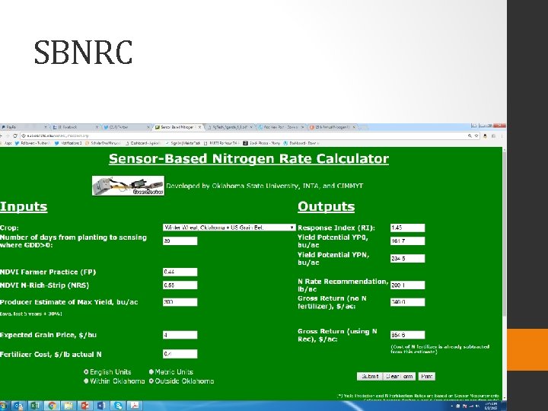Click the Producer Estimate Max Yield input

click(x=180, y=302)
